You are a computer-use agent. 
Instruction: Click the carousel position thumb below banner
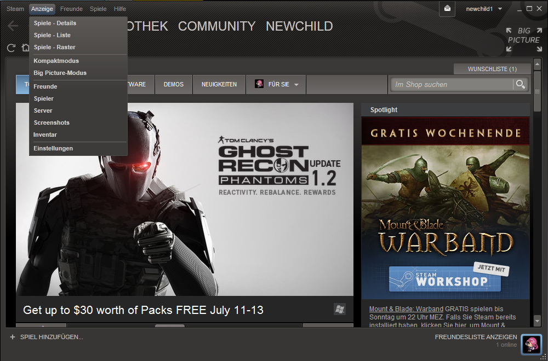(170, 325)
